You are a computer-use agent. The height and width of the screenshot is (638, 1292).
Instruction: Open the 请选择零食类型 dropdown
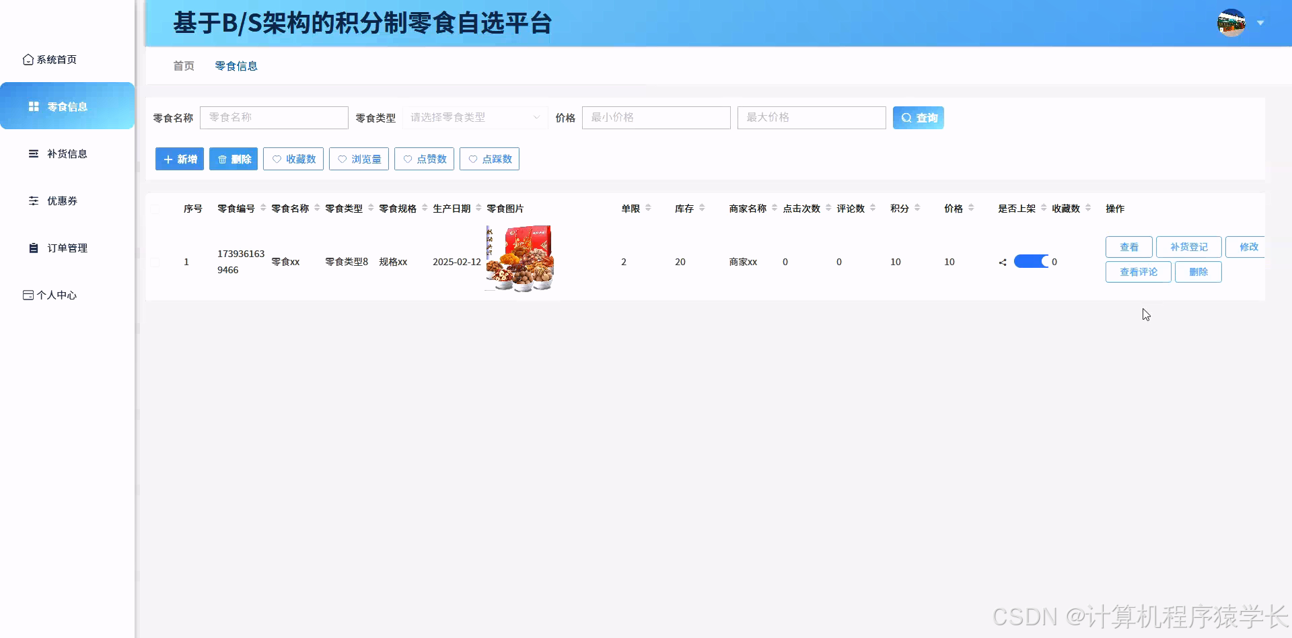[x=475, y=118]
